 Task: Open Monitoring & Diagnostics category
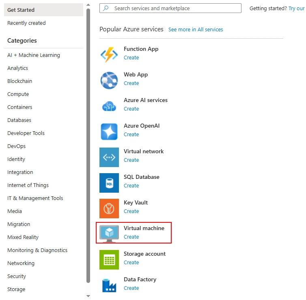37,250
